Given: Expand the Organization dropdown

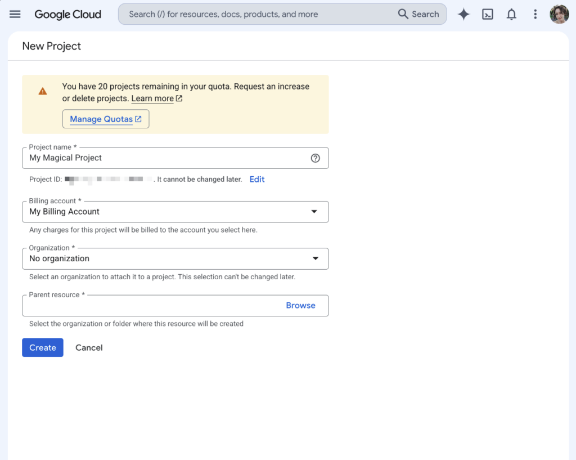Looking at the screenshot, I should tap(175, 259).
